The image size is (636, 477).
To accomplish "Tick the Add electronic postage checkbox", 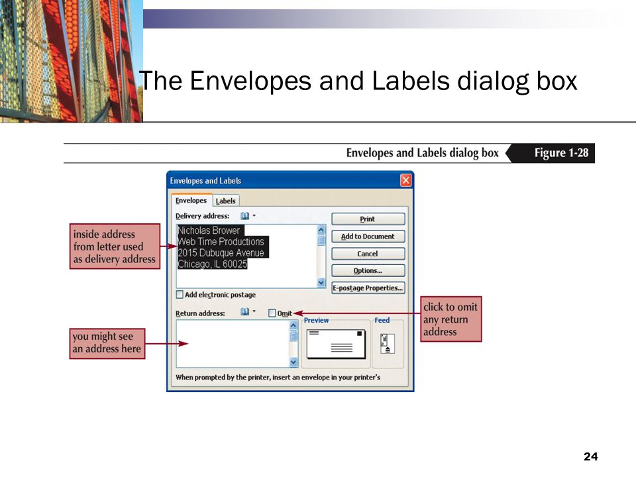I will (x=180, y=294).
